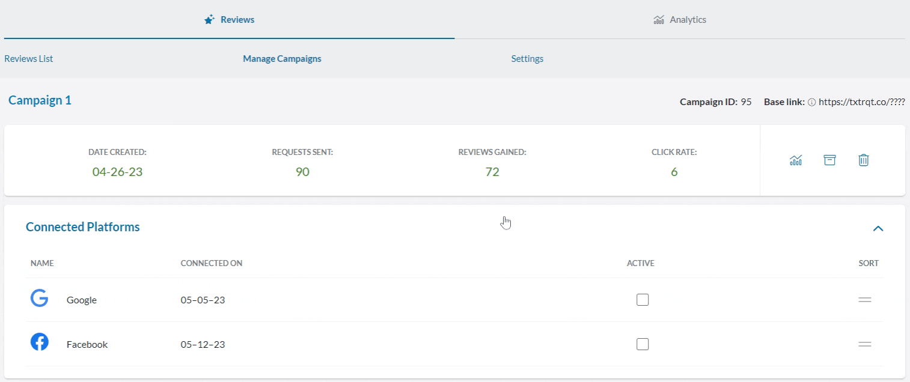Delete the campaign with the trash icon

point(864,160)
